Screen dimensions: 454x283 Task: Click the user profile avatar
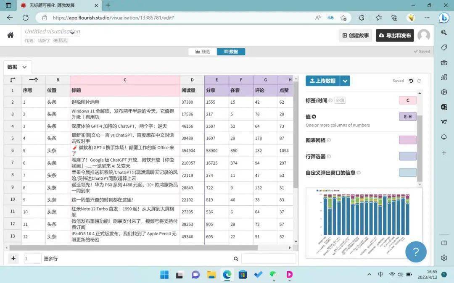(x=424, y=35)
